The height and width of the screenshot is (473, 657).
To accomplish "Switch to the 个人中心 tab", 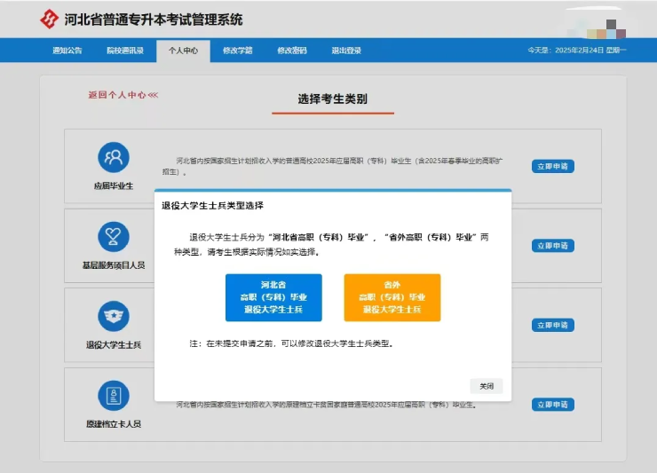I will [x=184, y=51].
